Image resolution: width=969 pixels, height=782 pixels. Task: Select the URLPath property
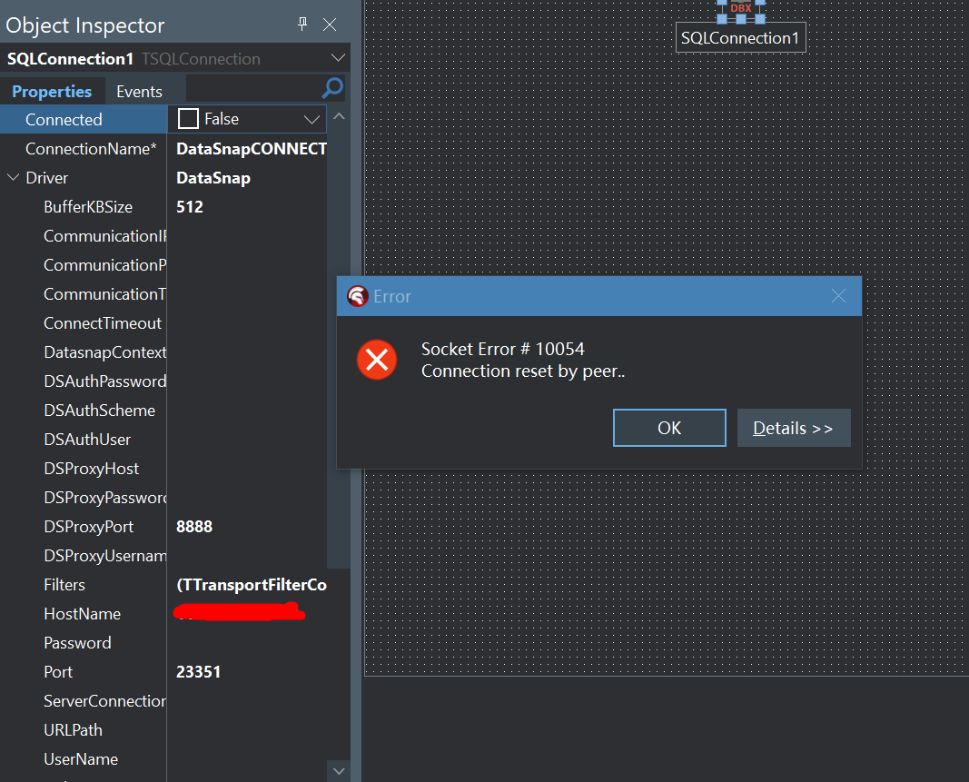point(73,730)
